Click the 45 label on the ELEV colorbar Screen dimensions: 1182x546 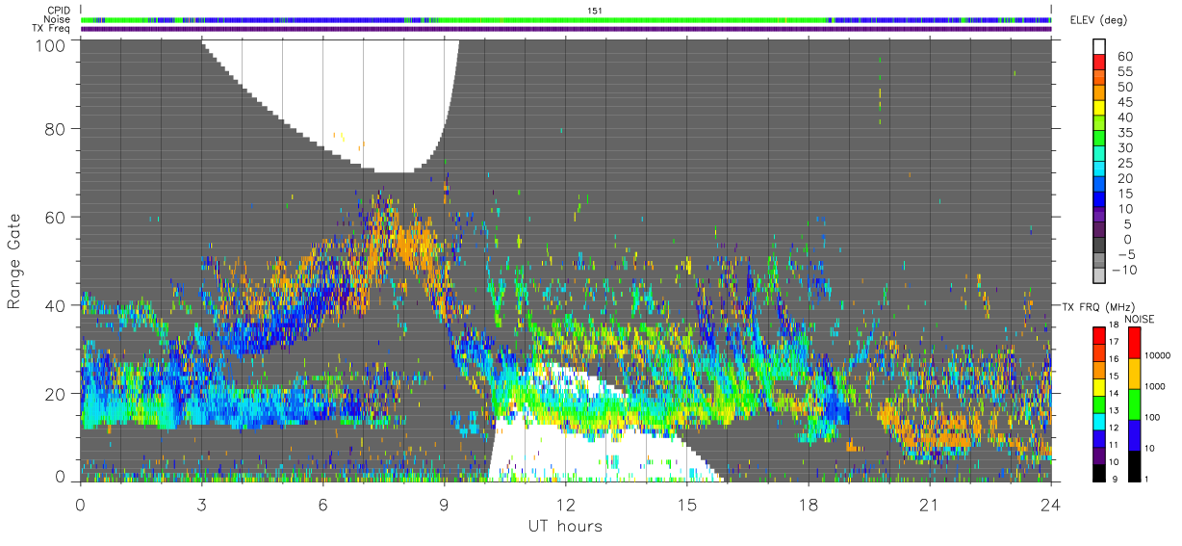pyautogui.click(x=1124, y=102)
